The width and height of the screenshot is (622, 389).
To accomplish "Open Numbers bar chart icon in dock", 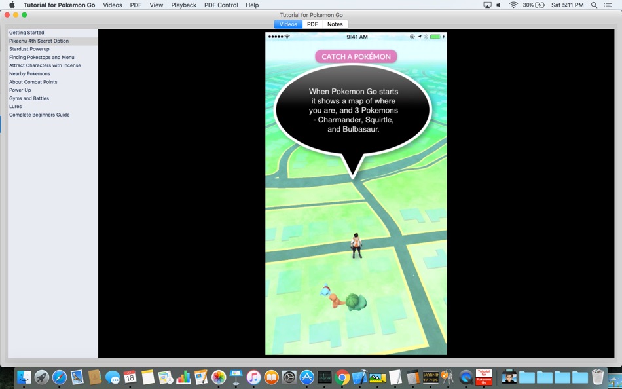I will (183, 377).
